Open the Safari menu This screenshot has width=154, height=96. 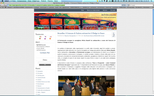pos(7,1)
